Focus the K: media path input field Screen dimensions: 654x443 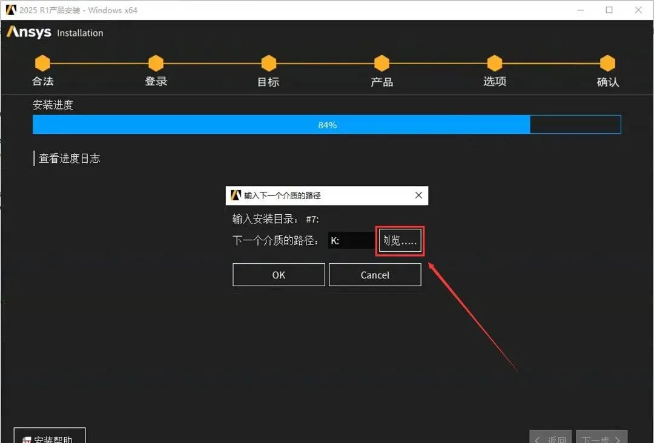point(352,240)
